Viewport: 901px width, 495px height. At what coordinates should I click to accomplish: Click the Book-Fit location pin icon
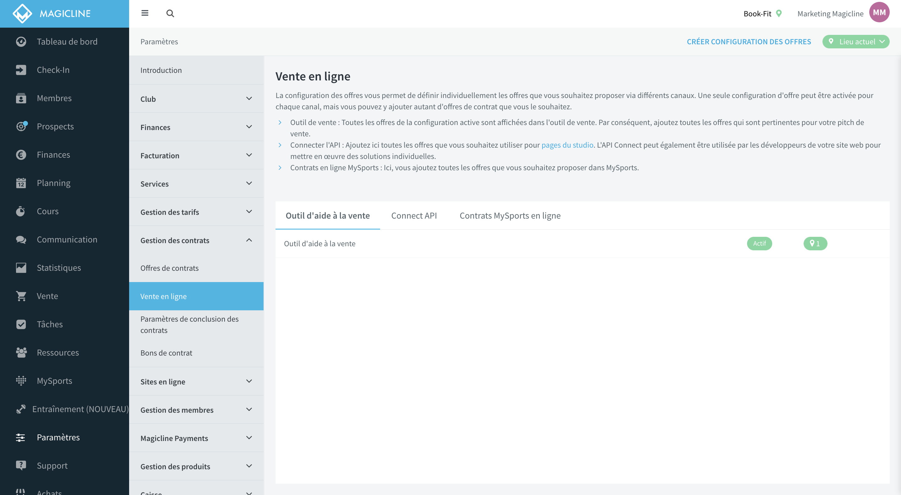click(778, 13)
